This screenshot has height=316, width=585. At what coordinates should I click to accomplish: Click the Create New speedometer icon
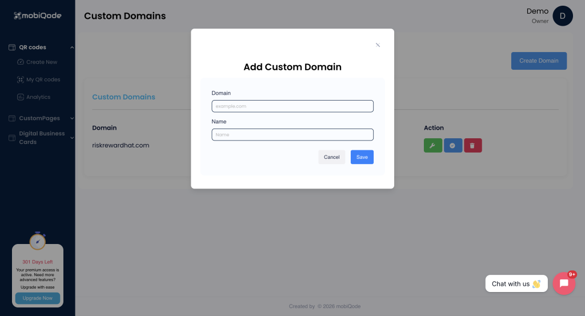click(x=21, y=62)
